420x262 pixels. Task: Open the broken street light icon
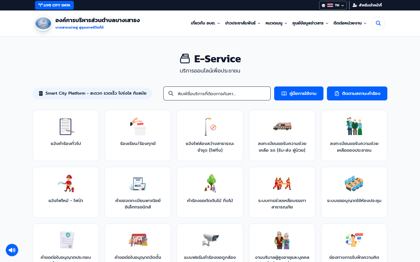(x=210, y=126)
